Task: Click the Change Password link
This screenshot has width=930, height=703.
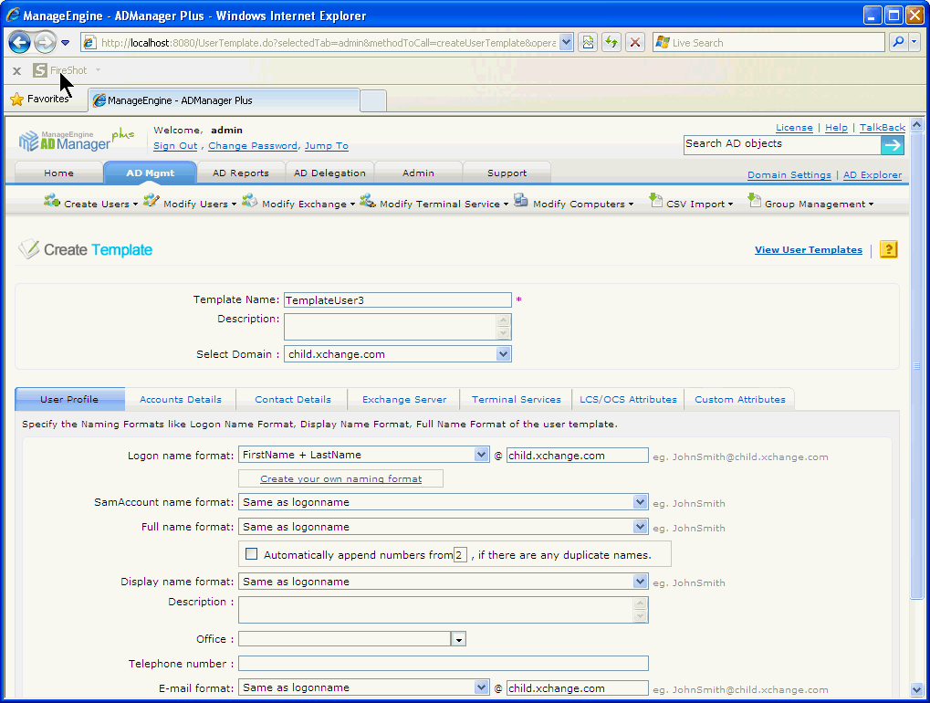Action: (253, 146)
